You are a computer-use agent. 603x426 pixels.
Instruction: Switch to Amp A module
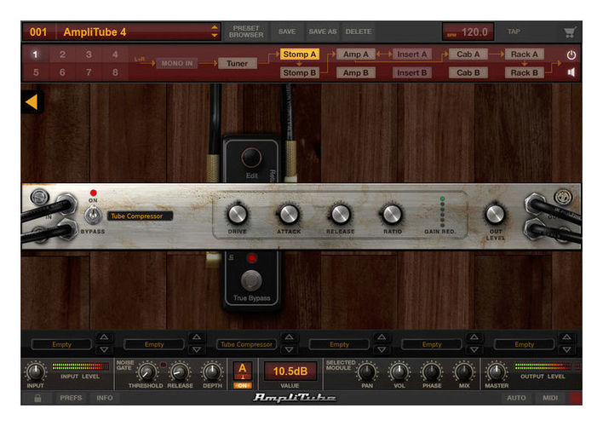tap(356, 55)
